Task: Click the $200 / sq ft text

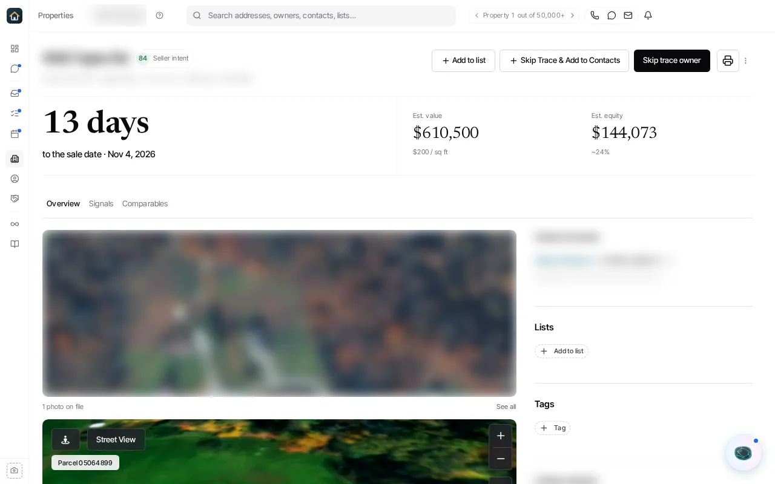Action: tap(430, 152)
